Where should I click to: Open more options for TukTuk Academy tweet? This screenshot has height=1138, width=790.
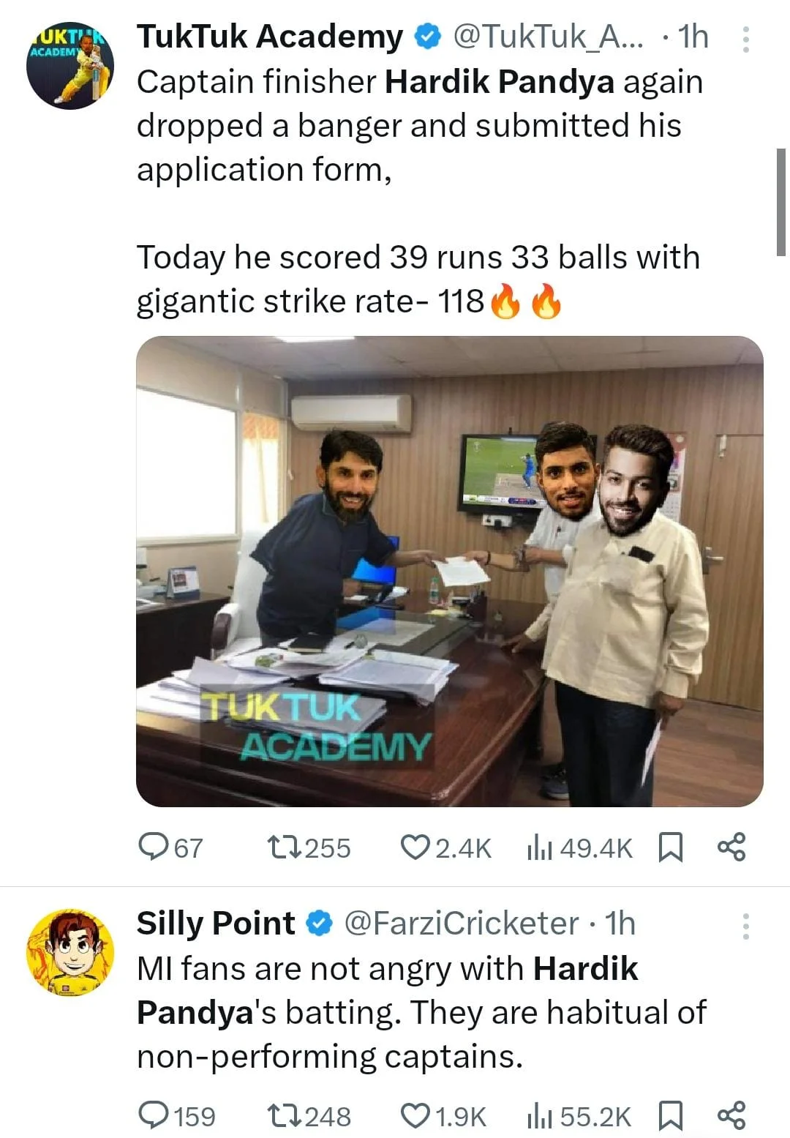coord(745,40)
